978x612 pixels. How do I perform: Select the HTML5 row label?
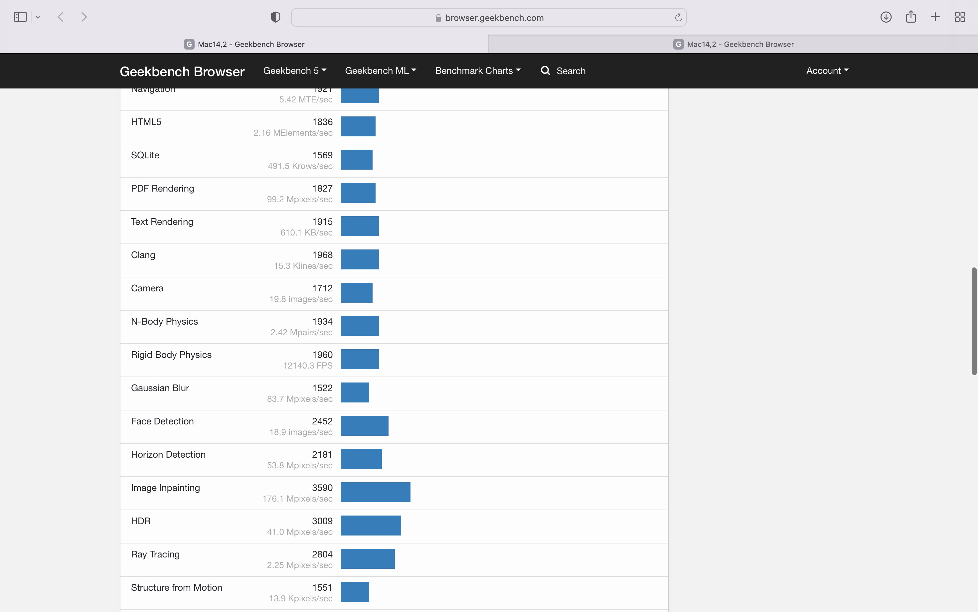click(146, 122)
